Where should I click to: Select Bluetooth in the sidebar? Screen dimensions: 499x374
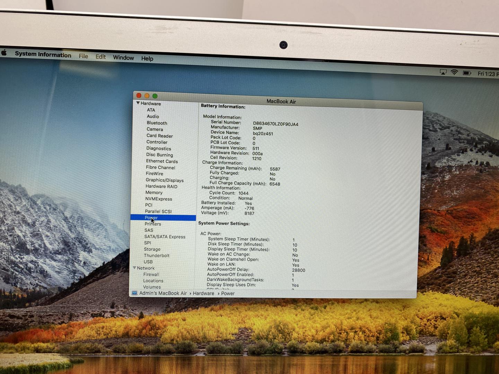157,123
